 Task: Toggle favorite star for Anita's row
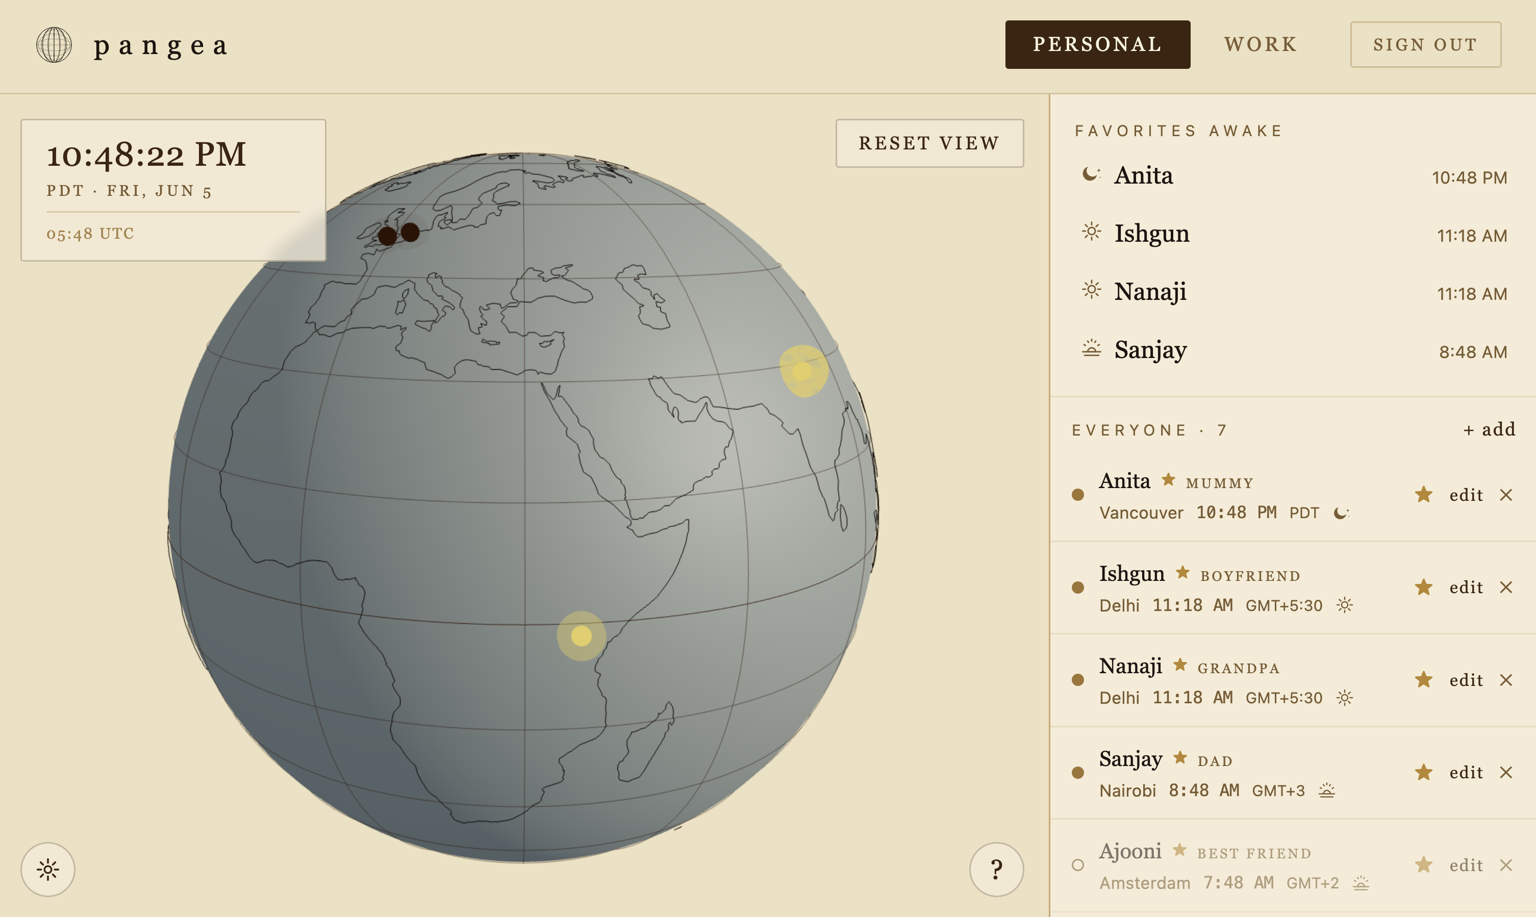point(1424,494)
